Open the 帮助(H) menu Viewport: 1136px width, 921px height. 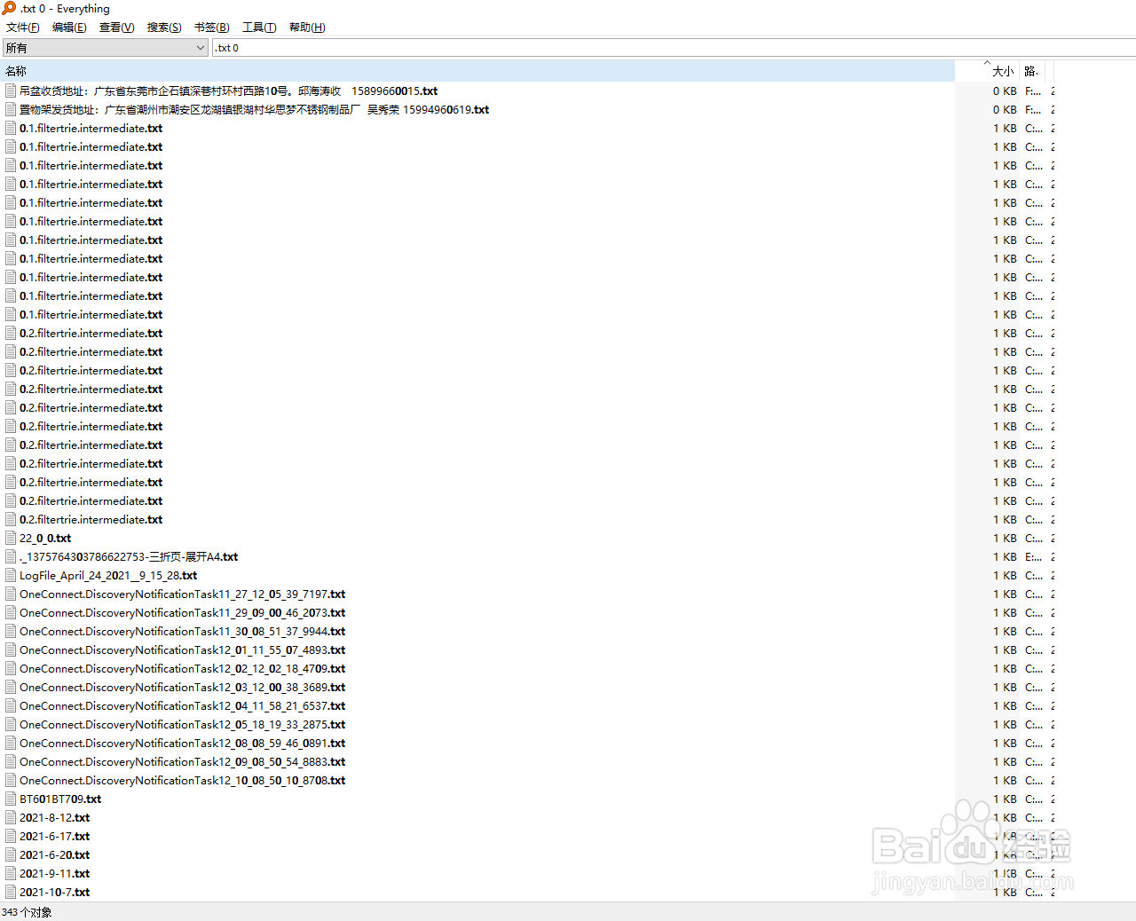pos(307,28)
